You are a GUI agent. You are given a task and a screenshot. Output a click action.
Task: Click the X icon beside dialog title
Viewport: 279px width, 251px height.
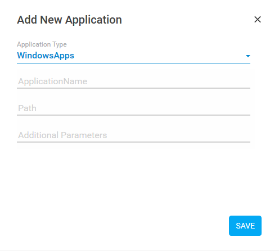[x=258, y=20]
